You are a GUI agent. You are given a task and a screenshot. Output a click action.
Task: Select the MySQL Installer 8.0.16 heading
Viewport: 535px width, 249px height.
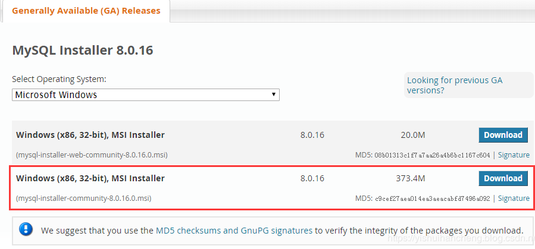click(83, 51)
